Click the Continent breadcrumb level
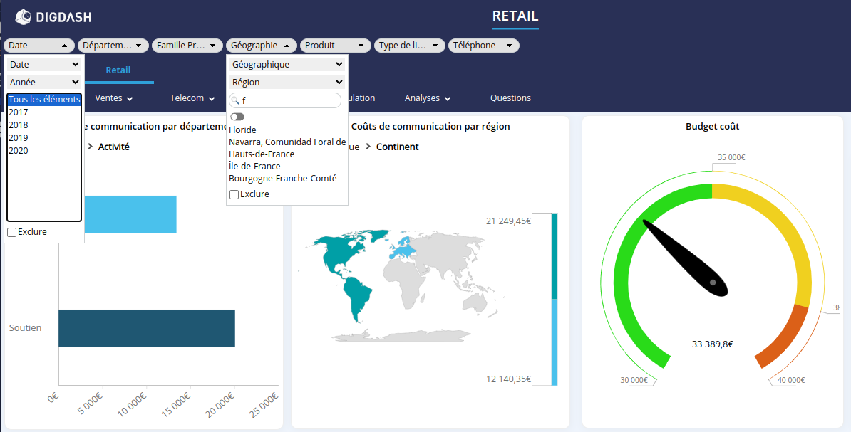This screenshot has height=432, width=851. [397, 147]
